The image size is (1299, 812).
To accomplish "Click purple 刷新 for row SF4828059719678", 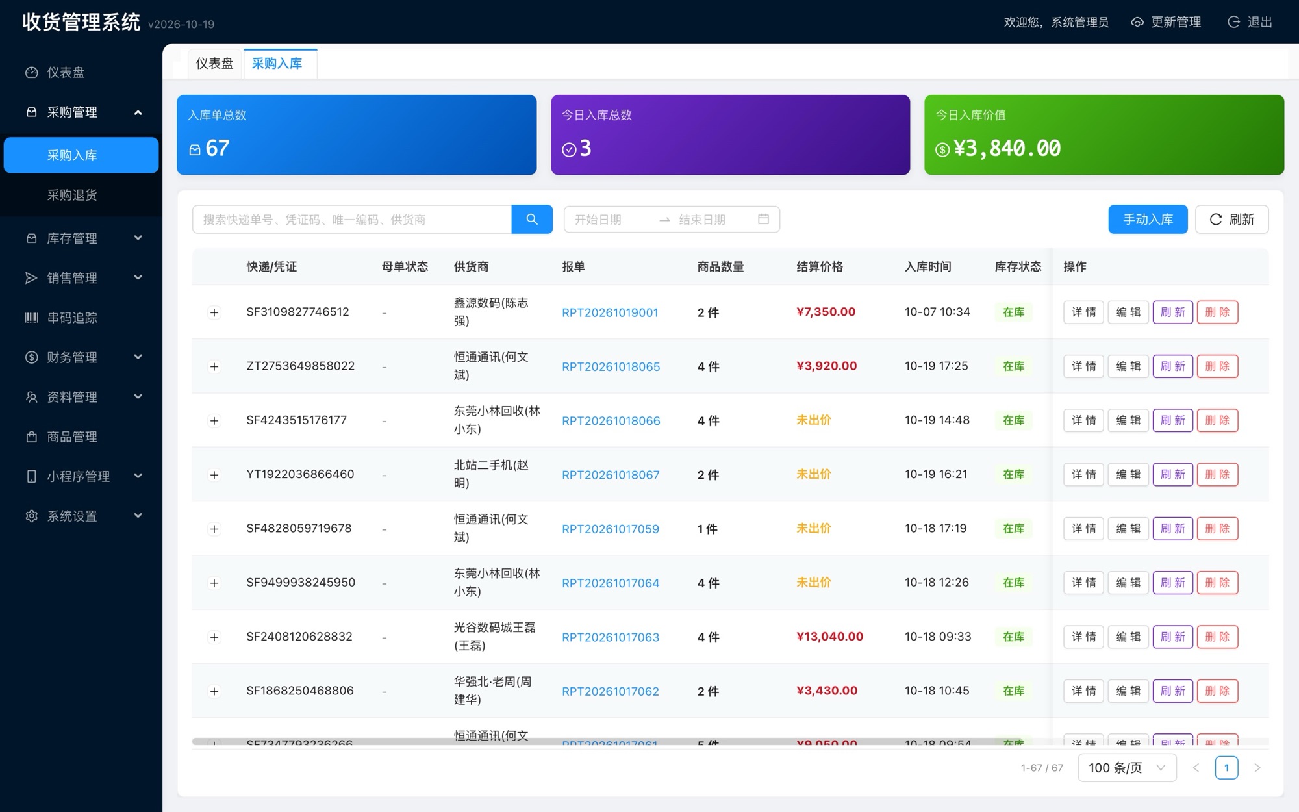I will click(1172, 529).
